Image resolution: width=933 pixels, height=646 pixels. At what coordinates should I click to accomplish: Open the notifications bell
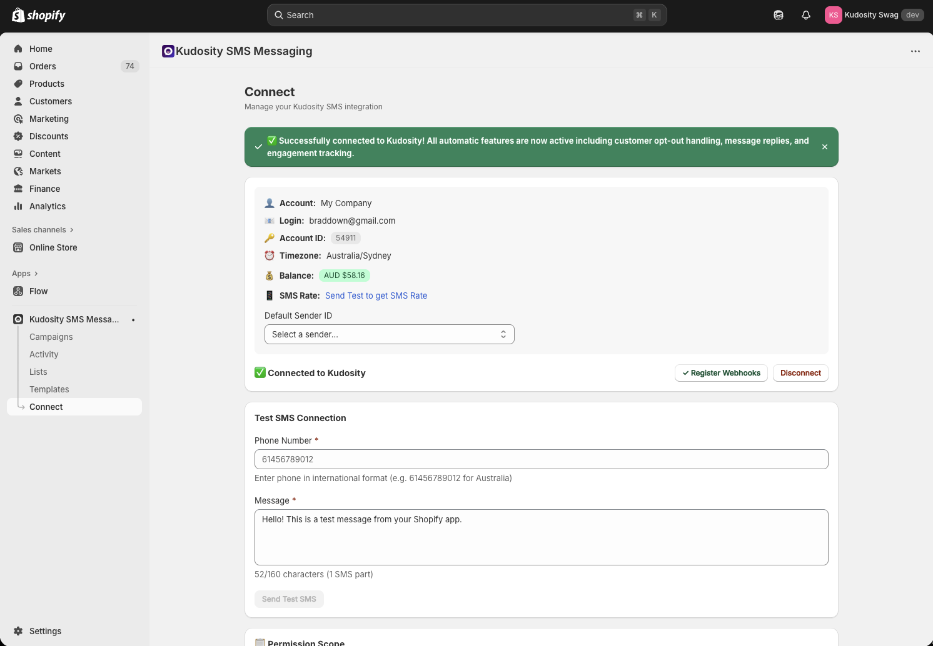click(x=806, y=15)
